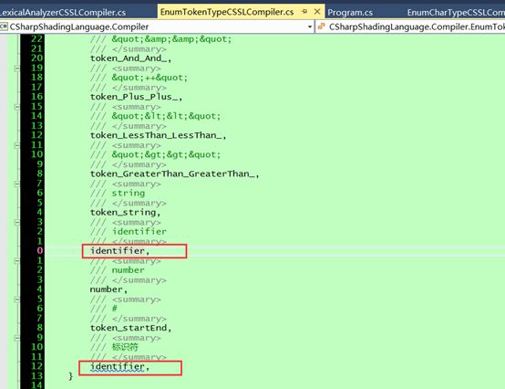Switch to the EnumTokenTypeCSSLCompiler.cs tab

(x=227, y=12)
